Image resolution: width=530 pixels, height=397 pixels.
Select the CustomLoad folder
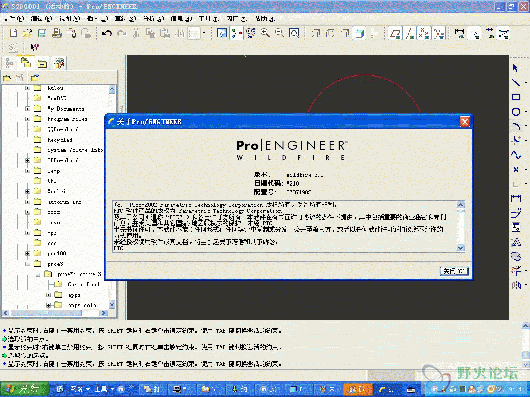click(x=83, y=284)
